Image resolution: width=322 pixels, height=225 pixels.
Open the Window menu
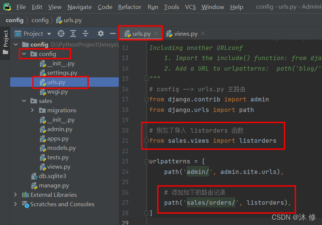click(x=213, y=7)
